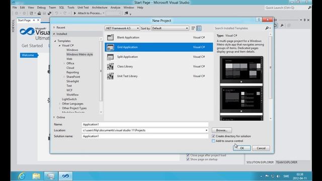Click the Unit Test Library template icon
The width and height of the screenshot is (322, 181).
point(110,76)
